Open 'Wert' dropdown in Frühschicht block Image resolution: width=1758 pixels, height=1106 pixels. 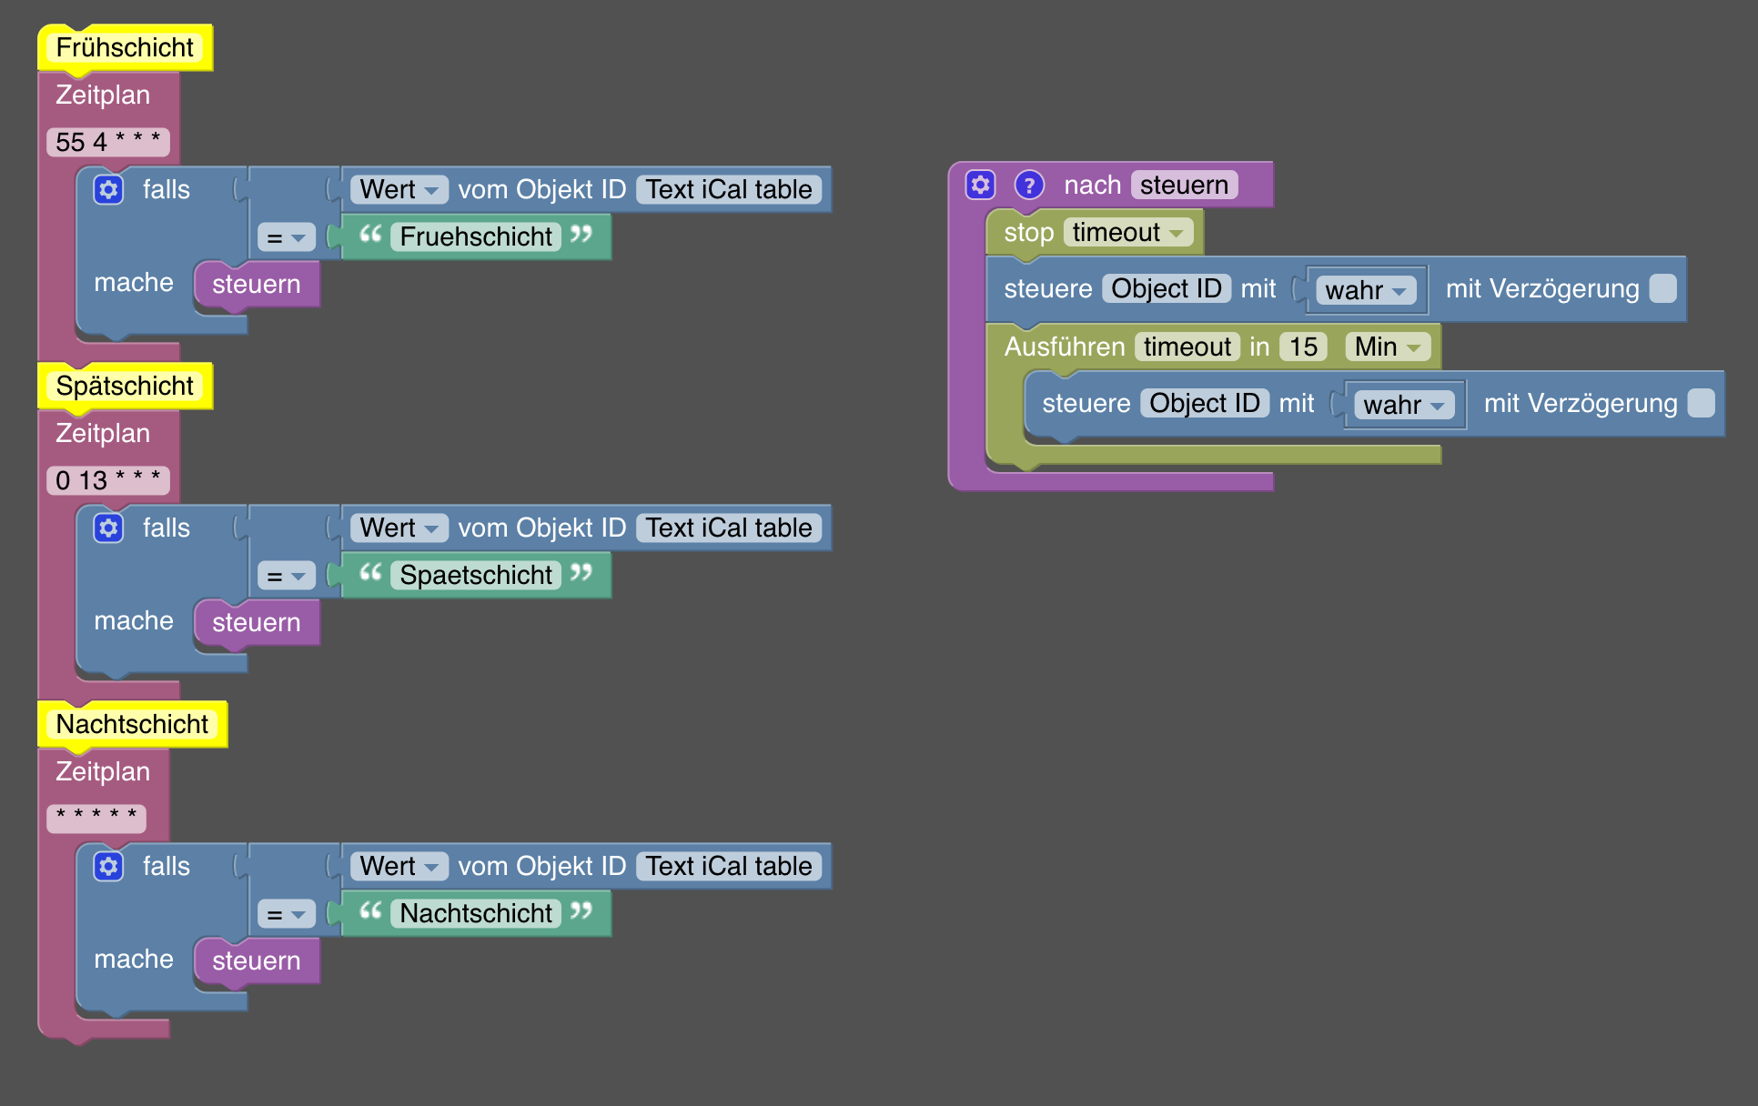coord(399,190)
